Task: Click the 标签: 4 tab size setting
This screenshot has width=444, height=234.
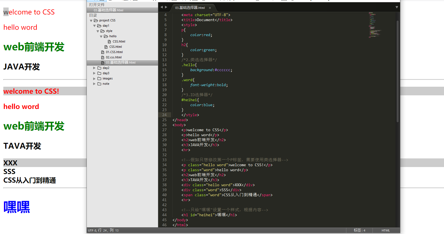Action: click(359, 230)
